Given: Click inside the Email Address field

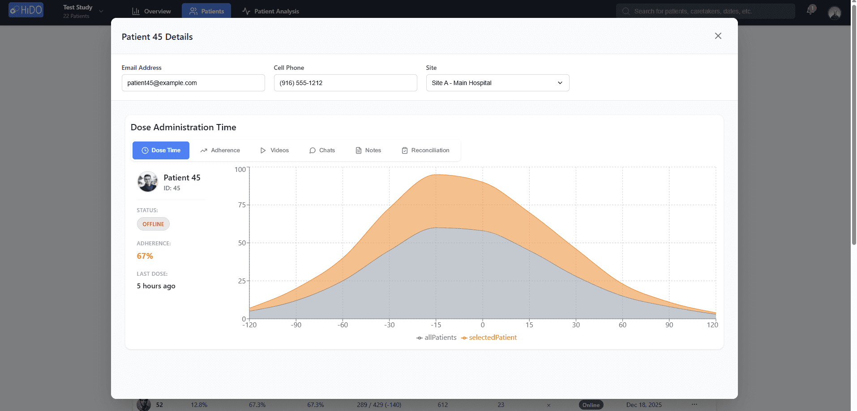Looking at the screenshot, I should coord(193,83).
